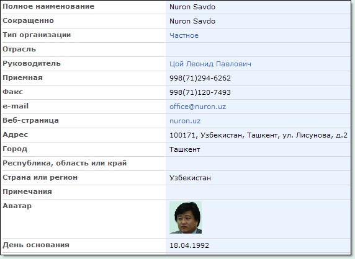355x259 pixels.
Task: Click the city value Ташкент
Action: pos(185,149)
